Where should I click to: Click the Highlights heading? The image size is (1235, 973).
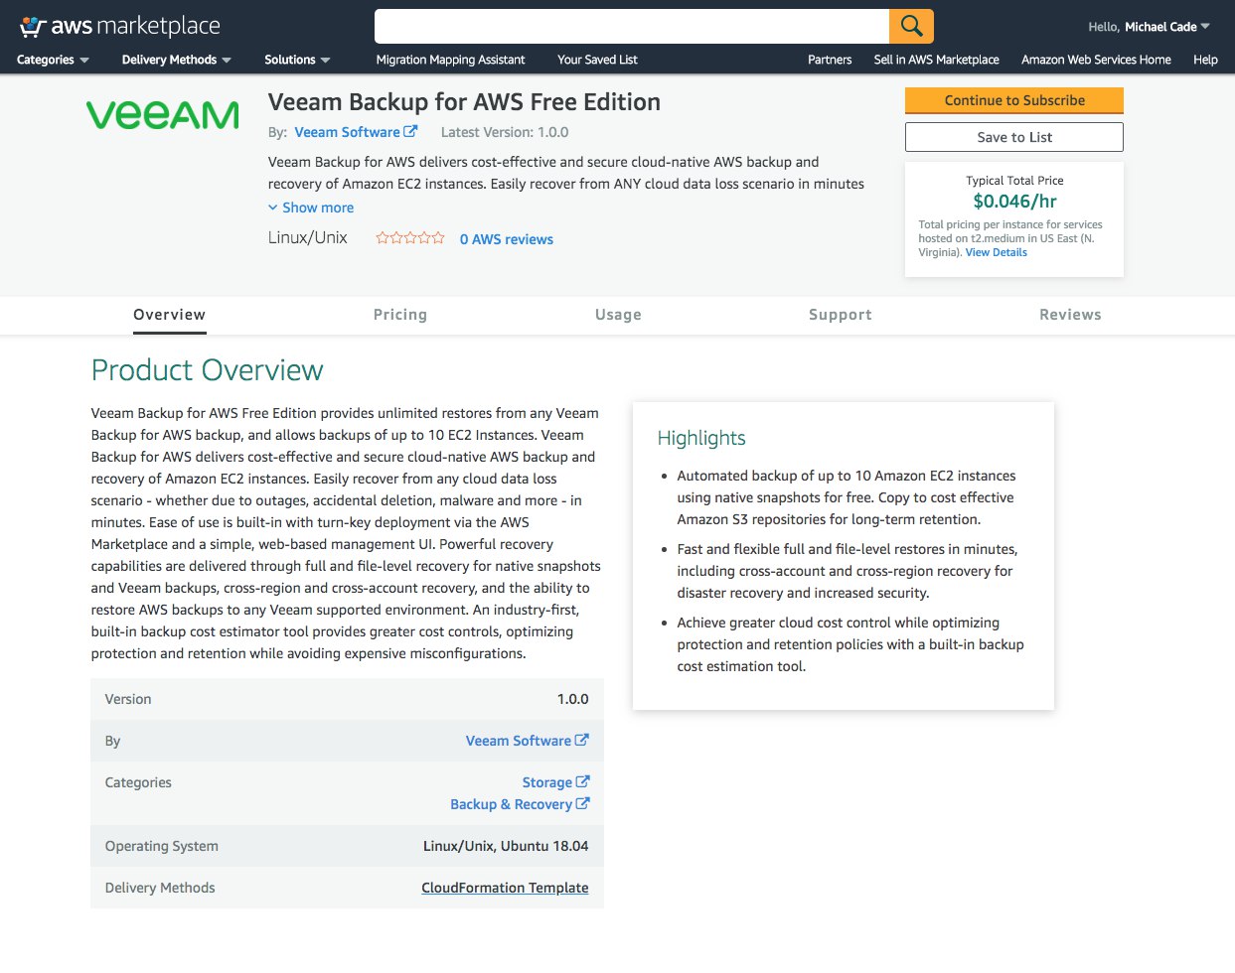[x=701, y=438]
